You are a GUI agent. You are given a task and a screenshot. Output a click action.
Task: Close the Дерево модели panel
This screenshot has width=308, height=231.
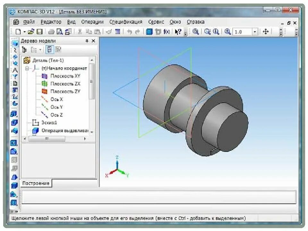pyautogui.click(x=93, y=41)
